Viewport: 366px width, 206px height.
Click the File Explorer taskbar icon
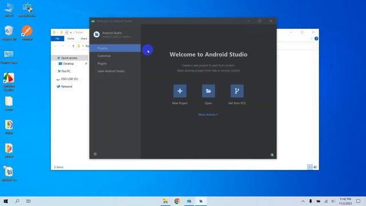[x=165, y=201]
